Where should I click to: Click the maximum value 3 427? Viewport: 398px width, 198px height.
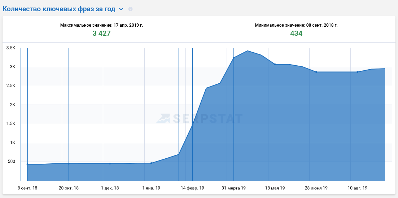click(x=101, y=33)
